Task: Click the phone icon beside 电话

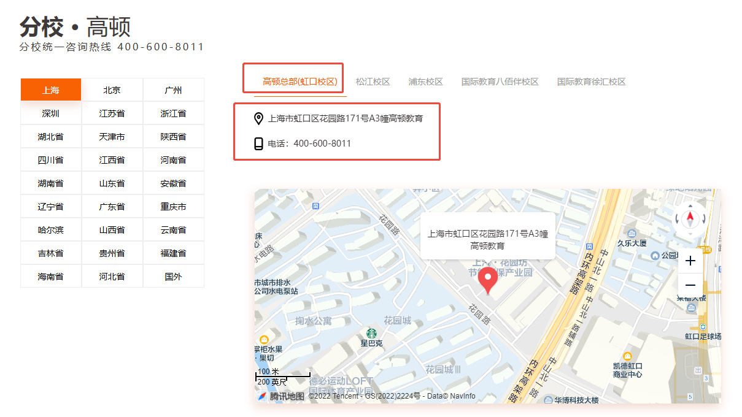Action: 258,143
